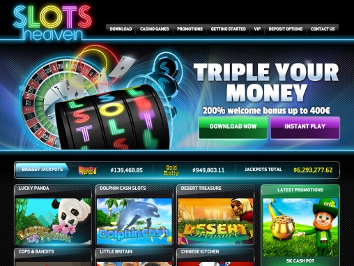The height and width of the screenshot is (266, 354).
Task: Open the Desert Treasure game thumbnail
Action: tap(215, 221)
